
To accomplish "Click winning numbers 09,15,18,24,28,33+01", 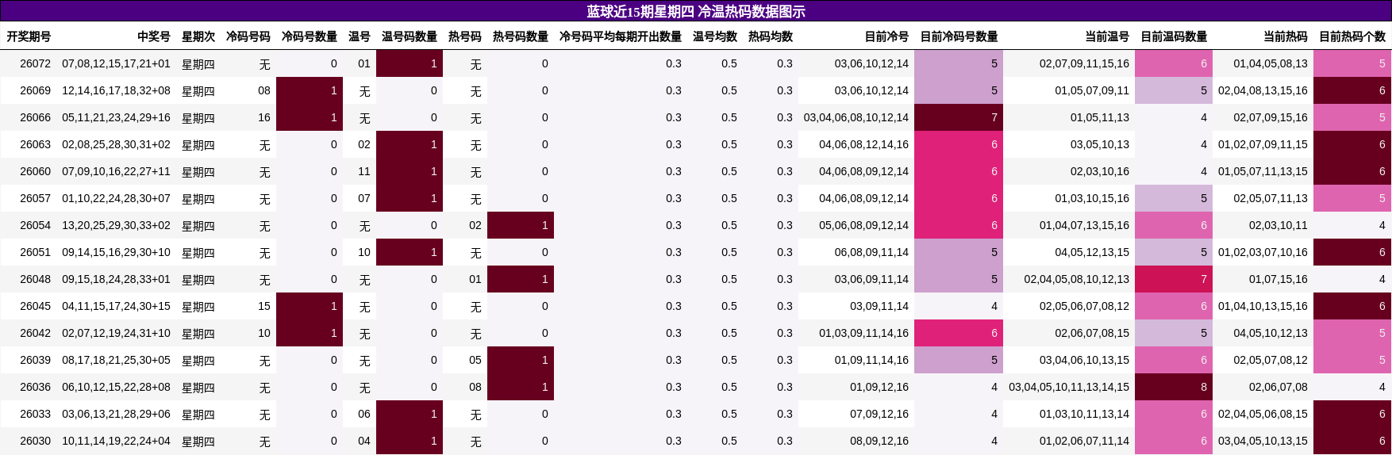I will point(116,279).
